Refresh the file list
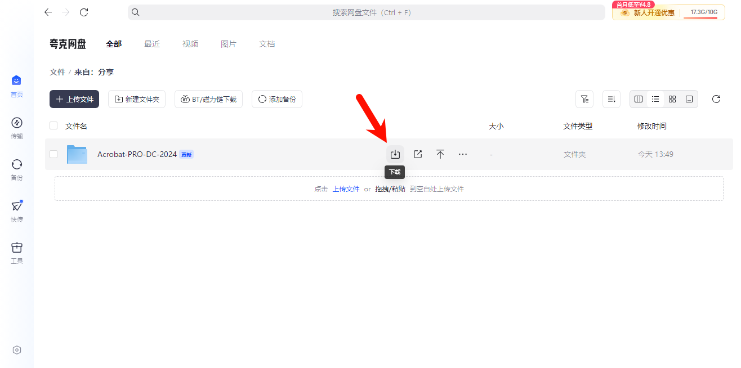 [x=716, y=99]
